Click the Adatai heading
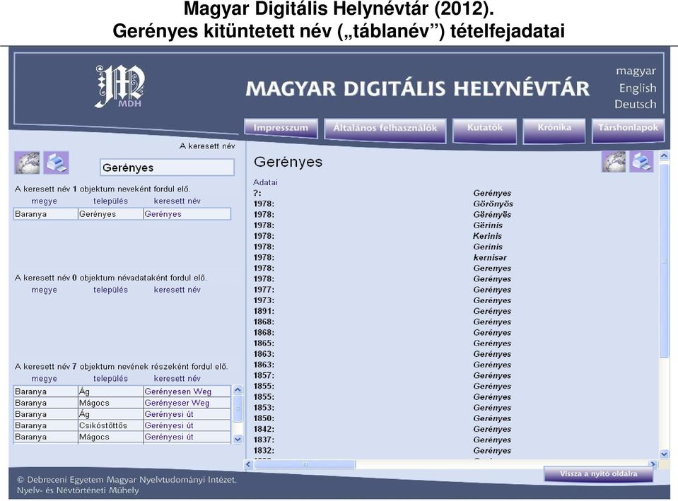This screenshot has width=678, height=501. (x=266, y=182)
